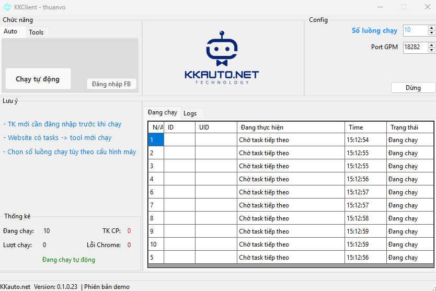436x291 pixels.
Task: Click the Đang chạy tự động status text
Action: 68,260
